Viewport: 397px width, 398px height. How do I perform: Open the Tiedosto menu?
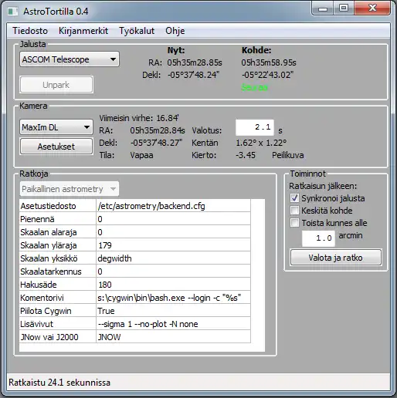pyautogui.click(x=30, y=31)
